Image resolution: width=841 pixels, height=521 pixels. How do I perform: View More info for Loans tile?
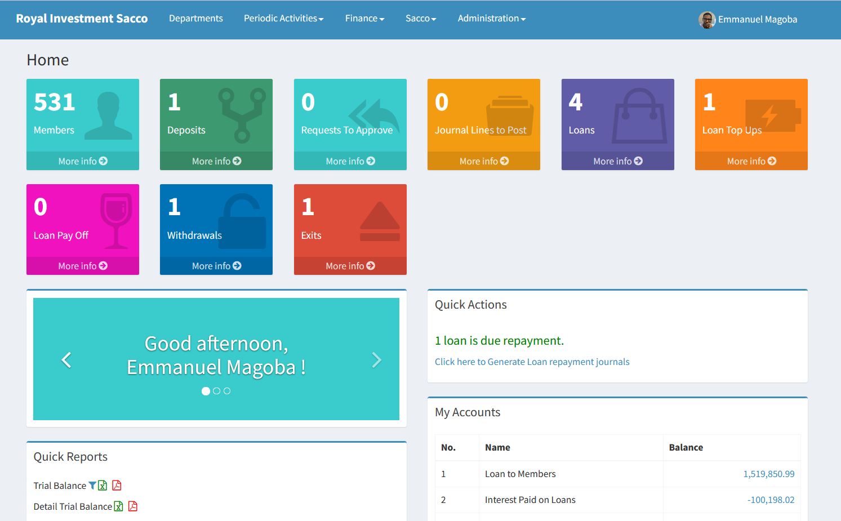[x=618, y=161]
